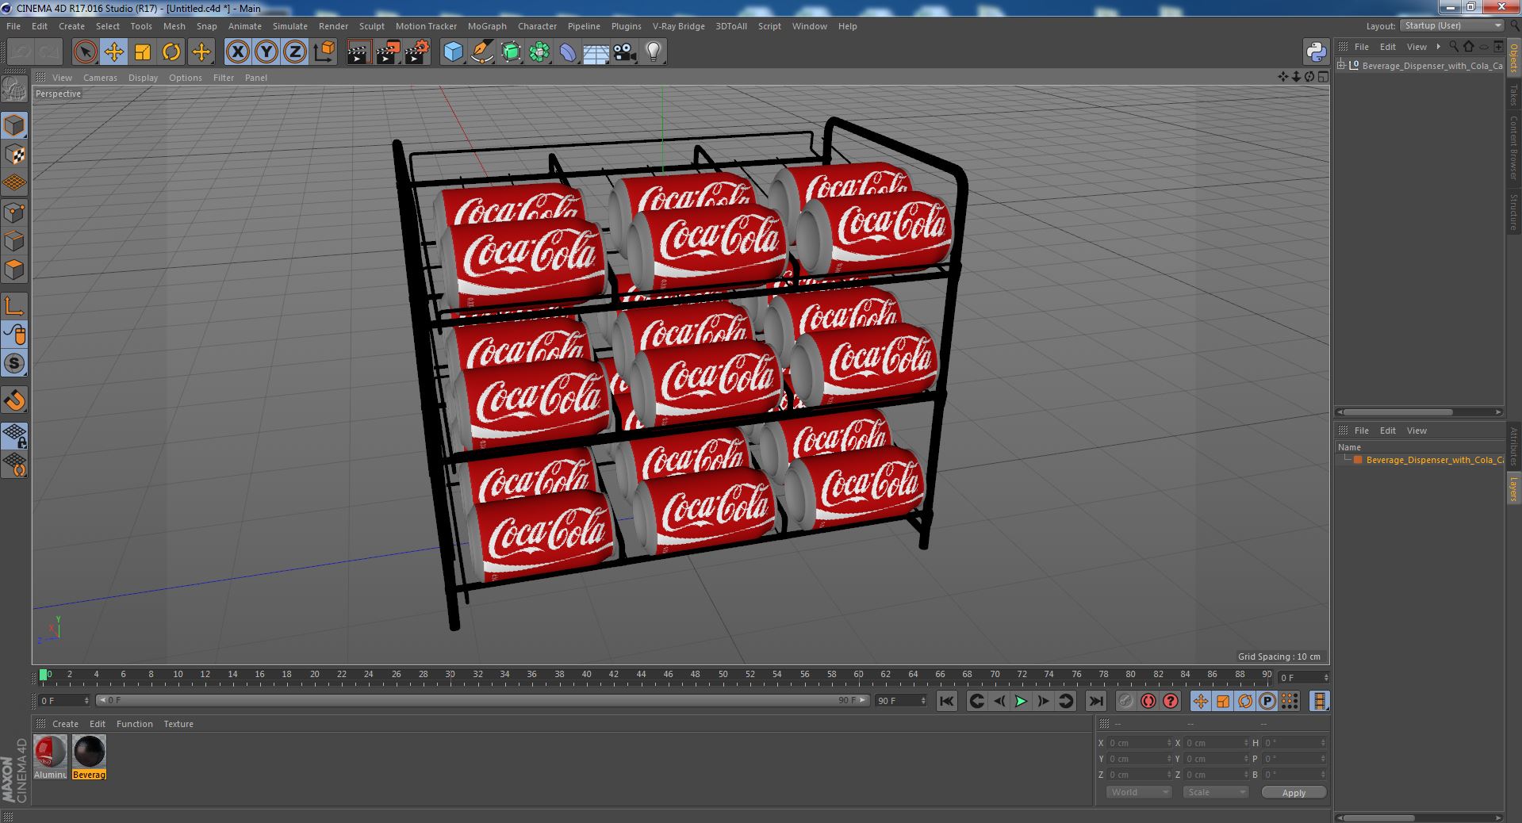
Task: Open the spline Pen tool
Action: 481,52
